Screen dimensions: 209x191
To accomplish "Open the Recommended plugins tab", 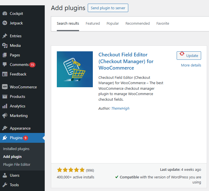I will tap(138, 24).
